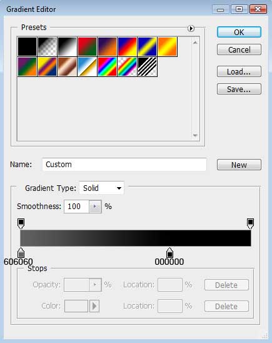This screenshot has height=343, width=272.
Task: Click on the gradient preview bar
Action: pos(136,238)
